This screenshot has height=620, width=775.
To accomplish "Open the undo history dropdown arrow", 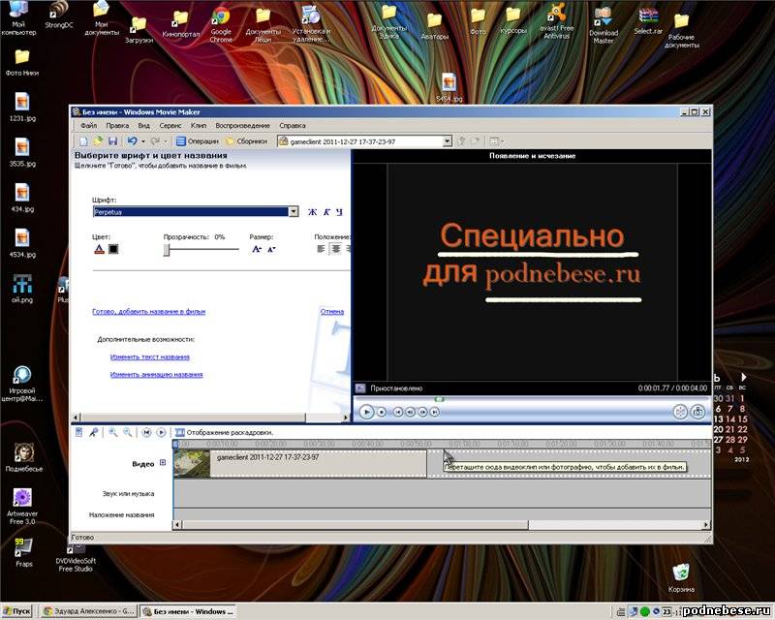I will tap(143, 141).
